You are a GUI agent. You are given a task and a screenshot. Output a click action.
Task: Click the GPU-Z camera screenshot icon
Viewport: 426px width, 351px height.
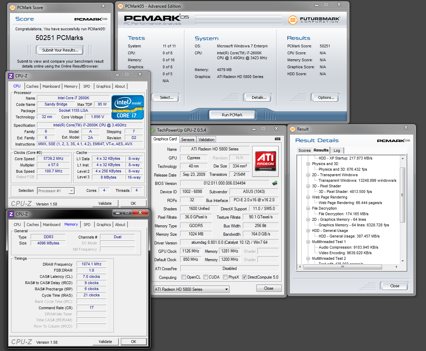[277, 139]
